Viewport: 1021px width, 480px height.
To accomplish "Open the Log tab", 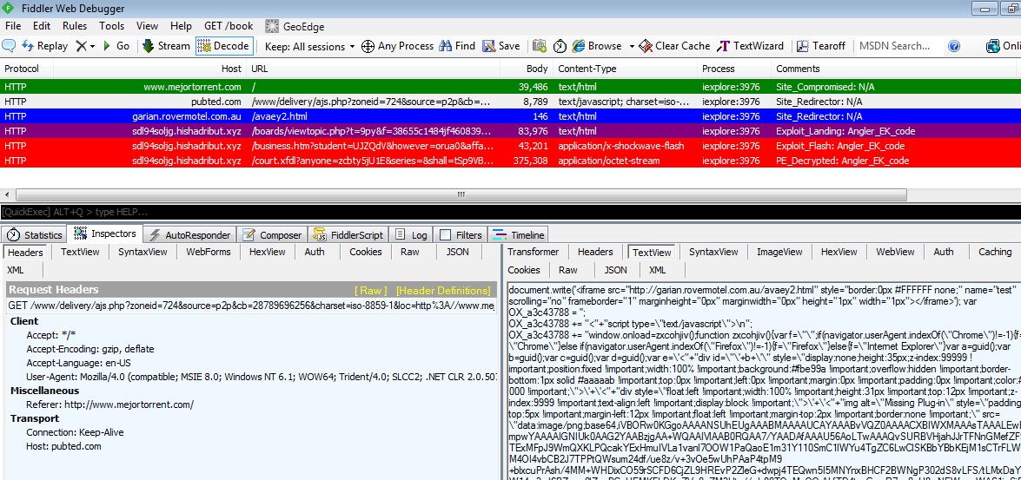I will [x=412, y=235].
